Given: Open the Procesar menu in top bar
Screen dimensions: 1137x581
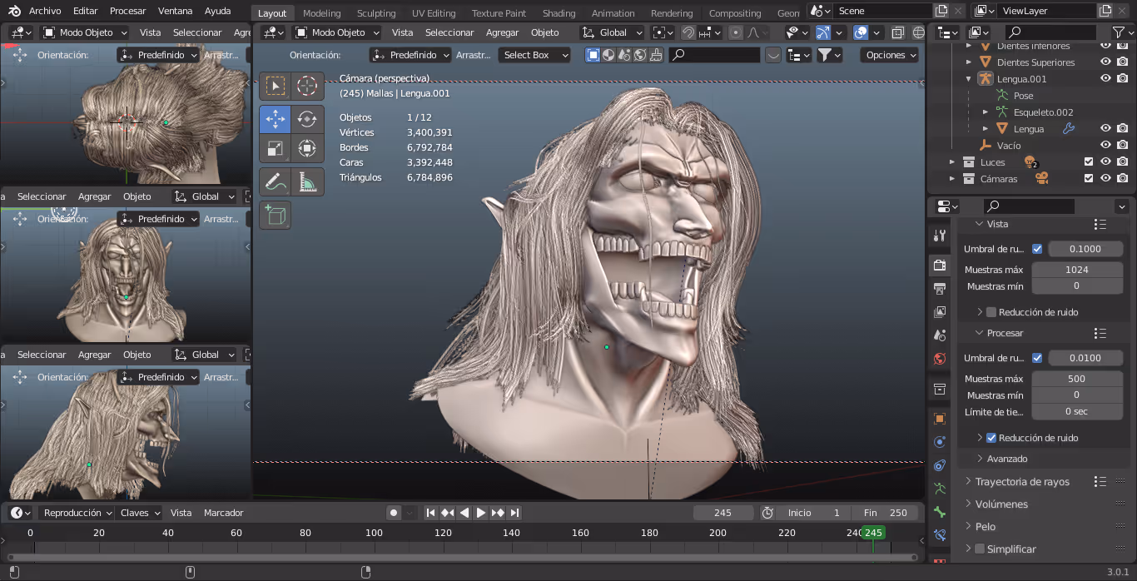Looking at the screenshot, I should (x=127, y=11).
